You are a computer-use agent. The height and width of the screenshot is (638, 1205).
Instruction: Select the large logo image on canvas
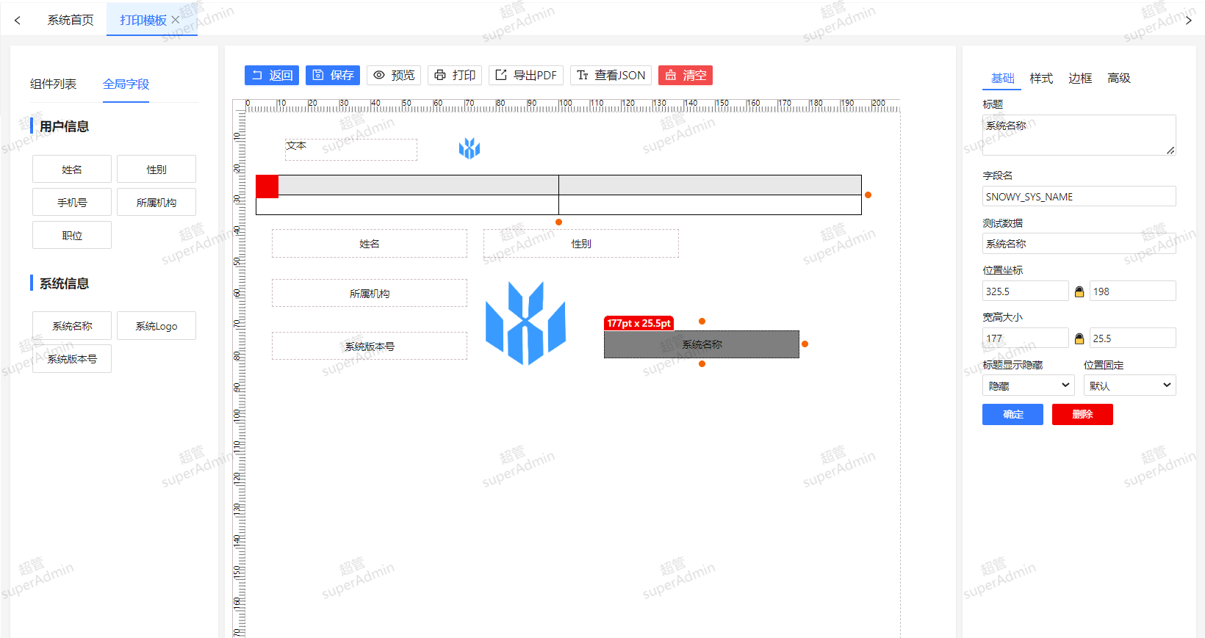(x=525, y=323)
